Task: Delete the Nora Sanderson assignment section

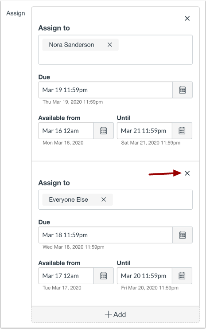Action: 187,19
